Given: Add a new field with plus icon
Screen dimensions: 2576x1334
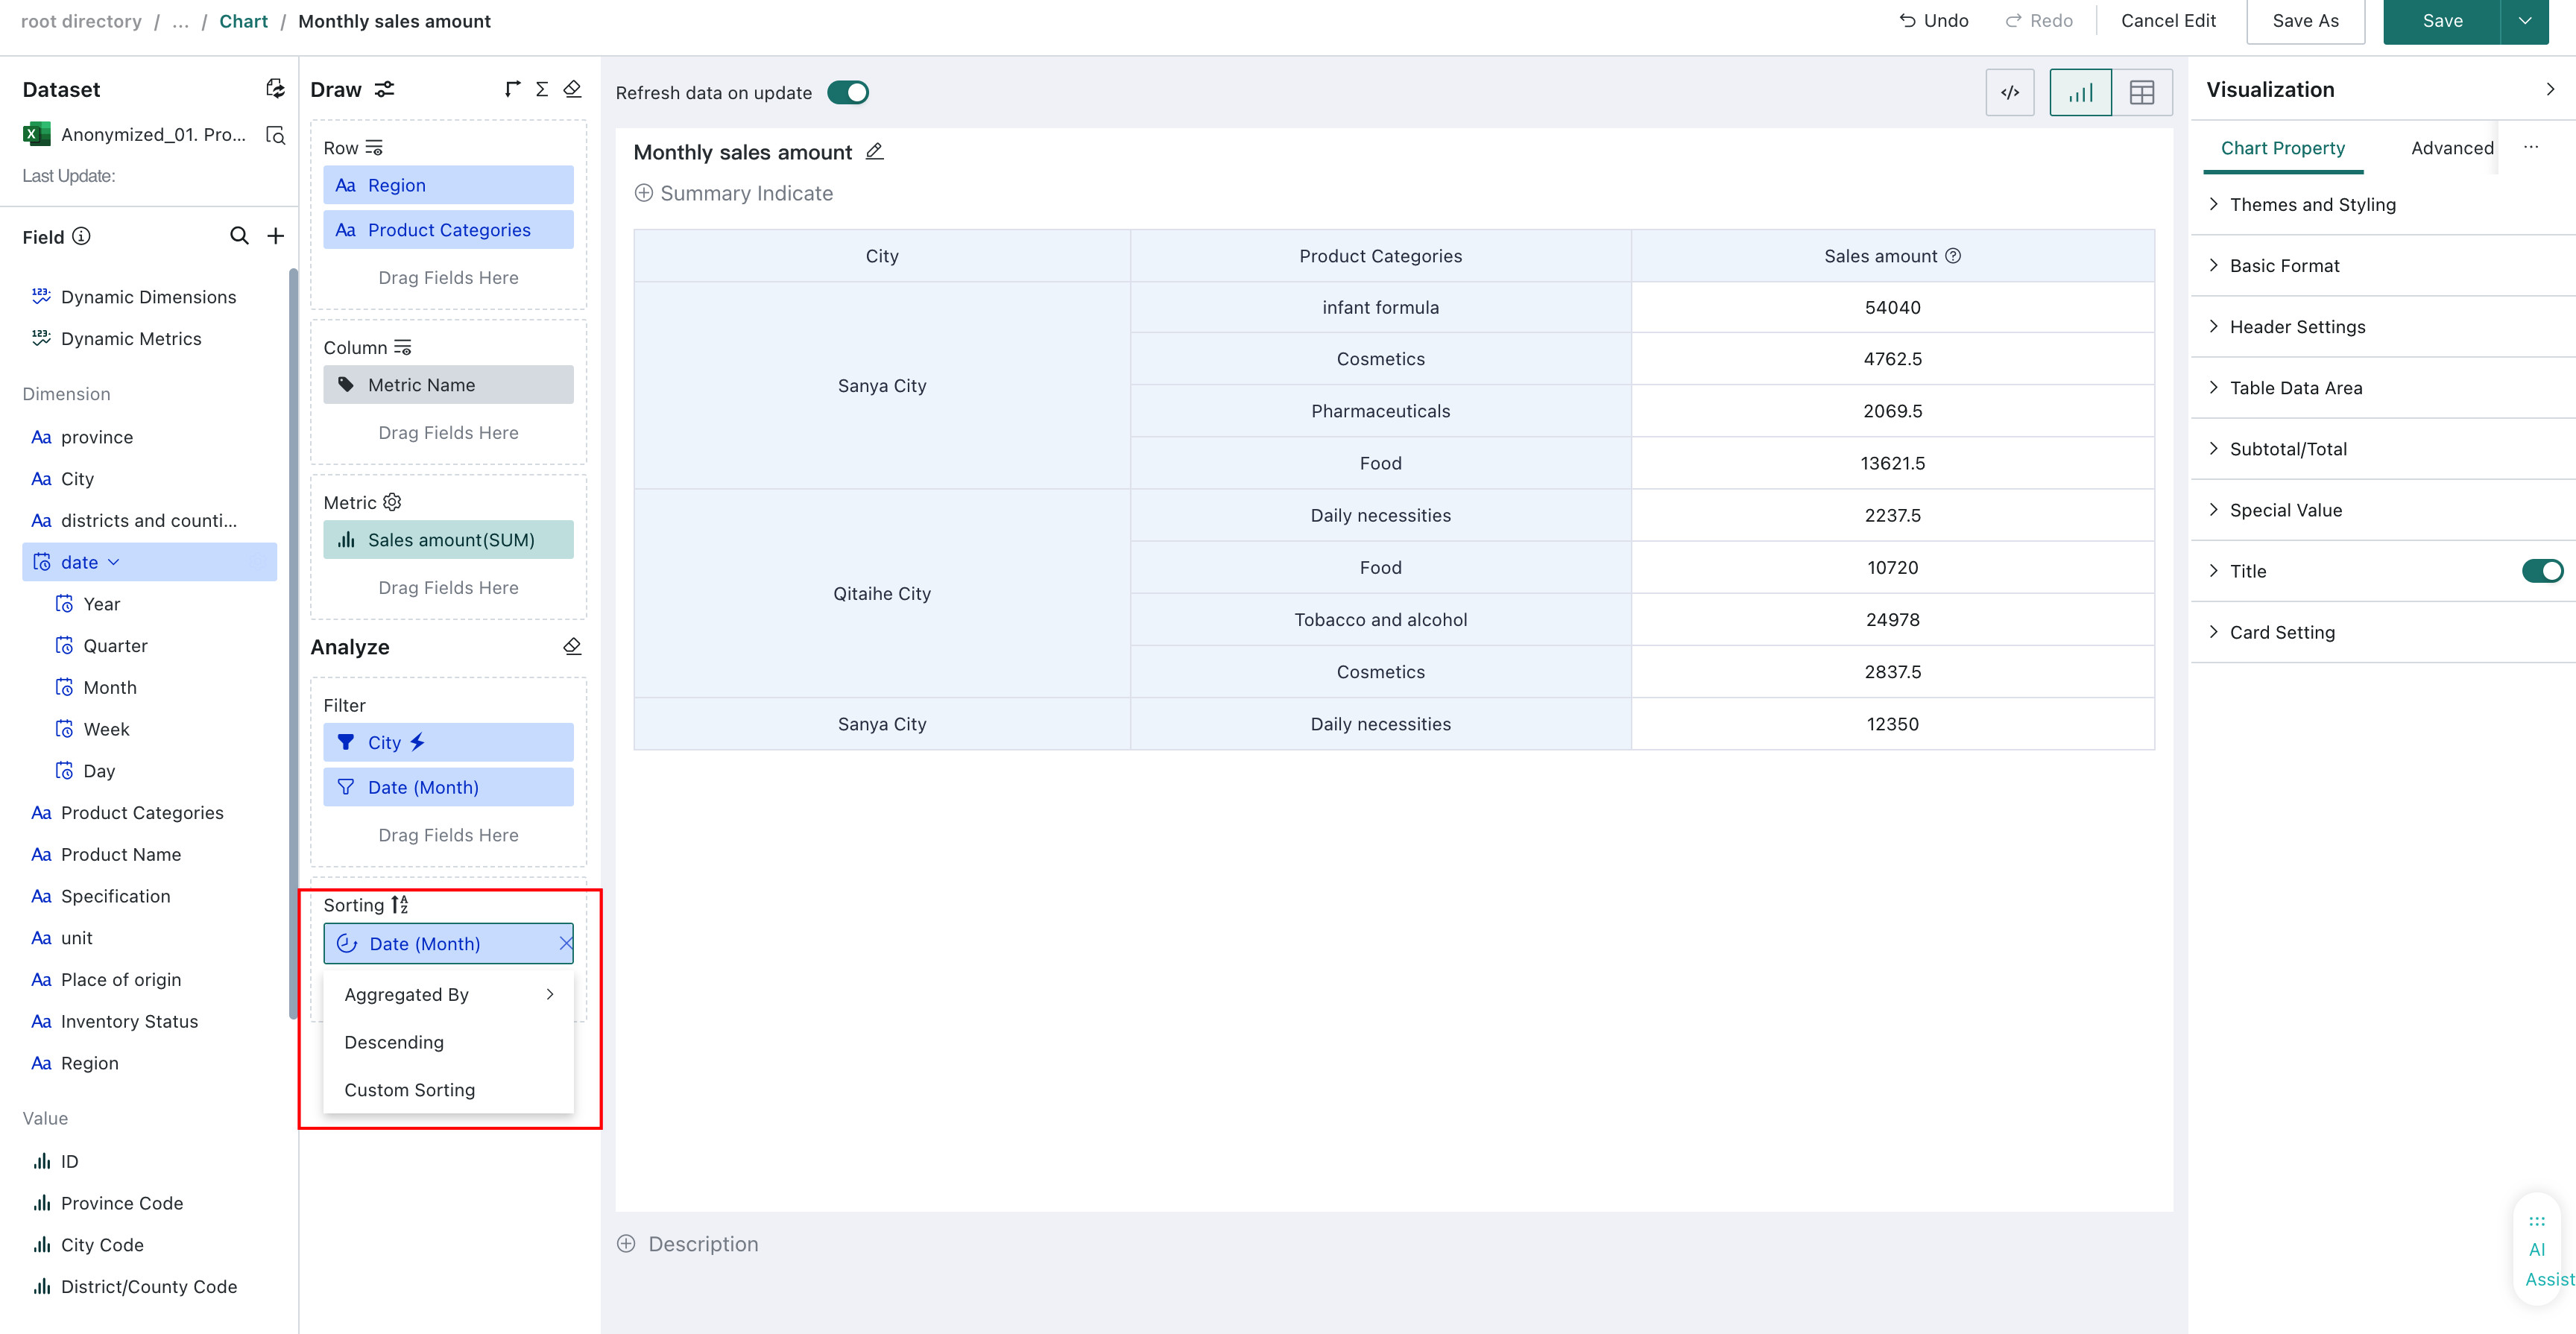Looking at the screenshot, I should 275,236.
